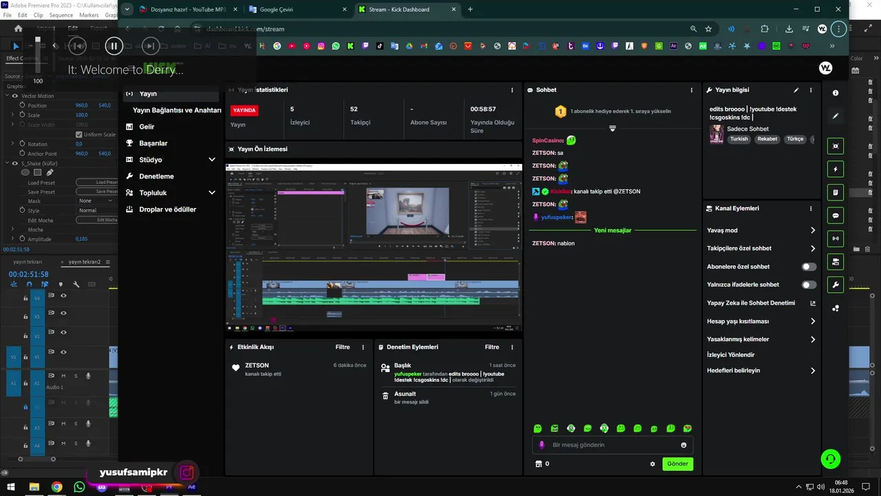Open the Yayın Bağlantısı ve Anahtarı page
The image size is (881, 496).
pos(177,110)
